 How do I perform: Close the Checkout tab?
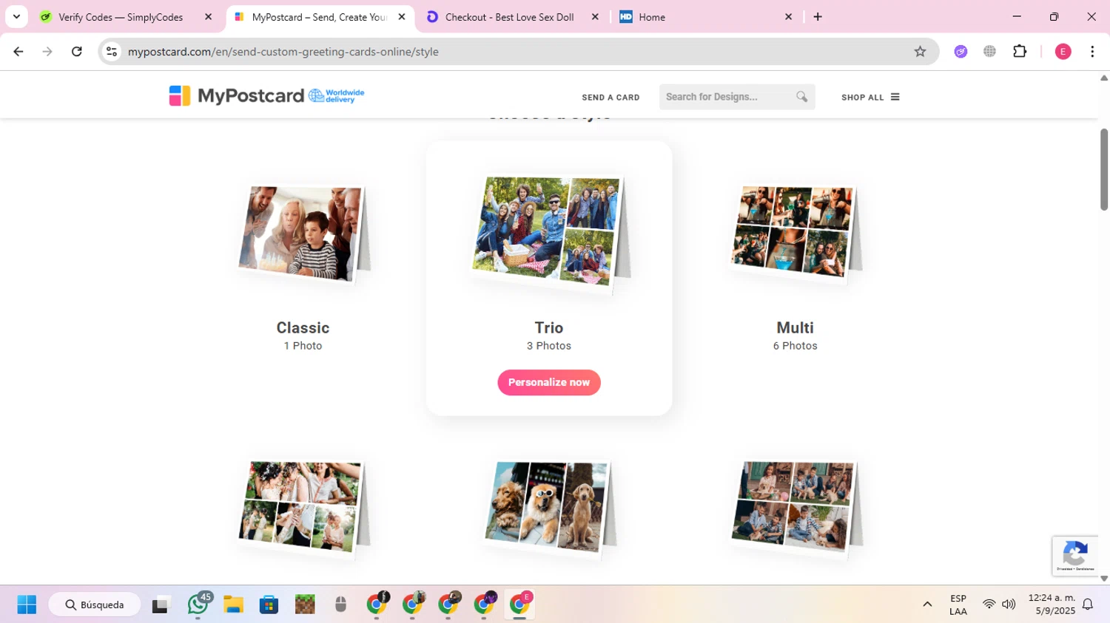pos(595,17)
